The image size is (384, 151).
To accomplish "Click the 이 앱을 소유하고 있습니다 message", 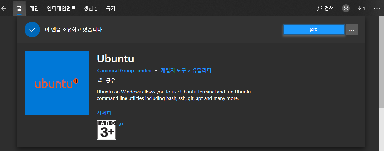I will [74, 30].
